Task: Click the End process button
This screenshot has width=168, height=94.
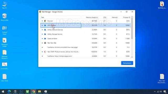Action: (127, 63)
